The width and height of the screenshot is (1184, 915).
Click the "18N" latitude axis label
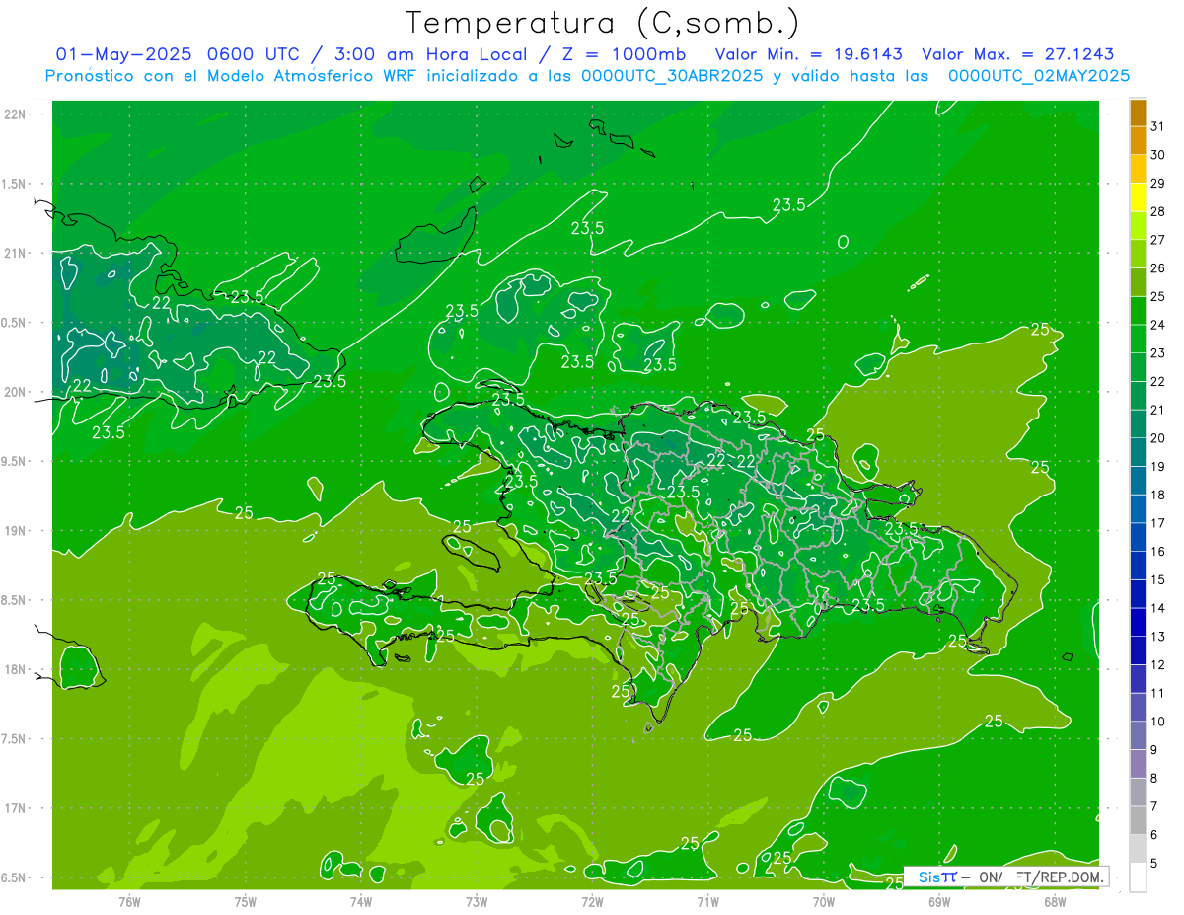point(15,669)
